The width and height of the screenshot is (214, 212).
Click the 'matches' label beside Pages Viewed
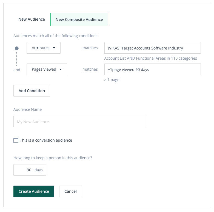90,69
